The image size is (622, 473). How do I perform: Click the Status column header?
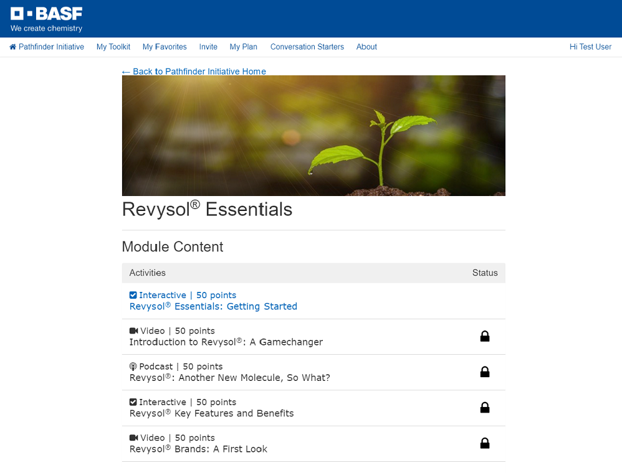pos(485,273)
